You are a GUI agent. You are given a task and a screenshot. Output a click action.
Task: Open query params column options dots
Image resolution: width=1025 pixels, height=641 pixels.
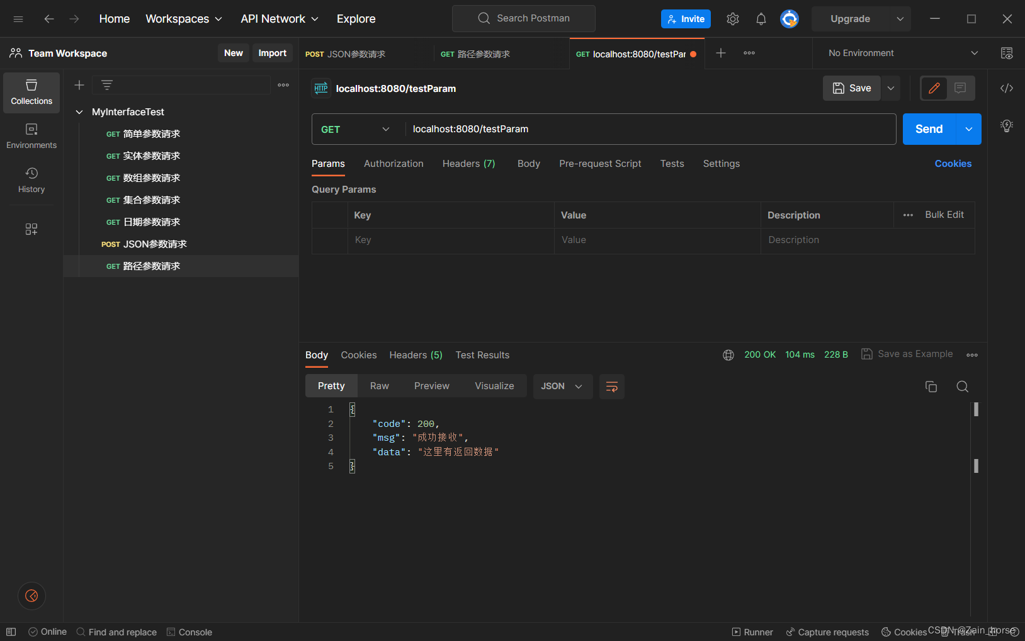click(x=908, y=215)
